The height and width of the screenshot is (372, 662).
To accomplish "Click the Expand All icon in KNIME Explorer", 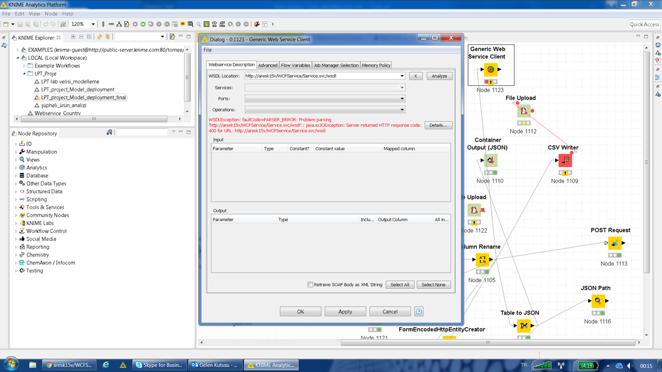I will point(73,37).
